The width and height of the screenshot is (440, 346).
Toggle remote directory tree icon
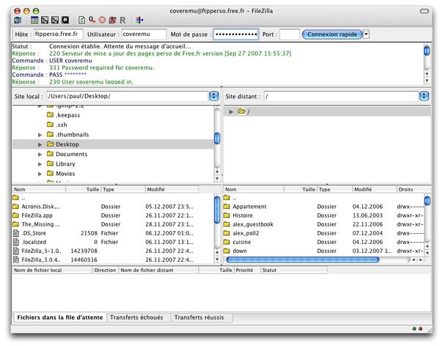(x=55, y=20)
